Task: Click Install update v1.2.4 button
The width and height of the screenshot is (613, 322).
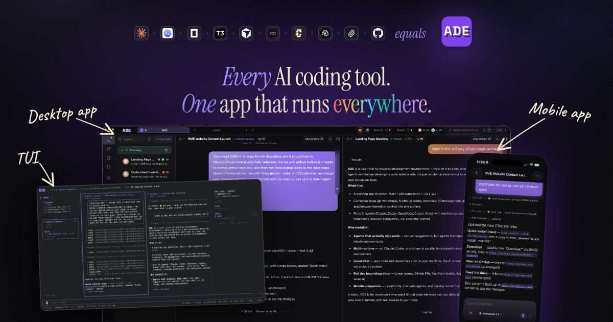Action: pyautogui.click(x=463, y=130)
